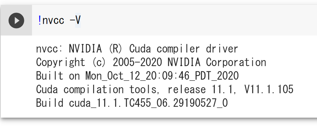Click the output line starting with Copyright
This screenshot has height=126, width=317.
click(151, 62)
